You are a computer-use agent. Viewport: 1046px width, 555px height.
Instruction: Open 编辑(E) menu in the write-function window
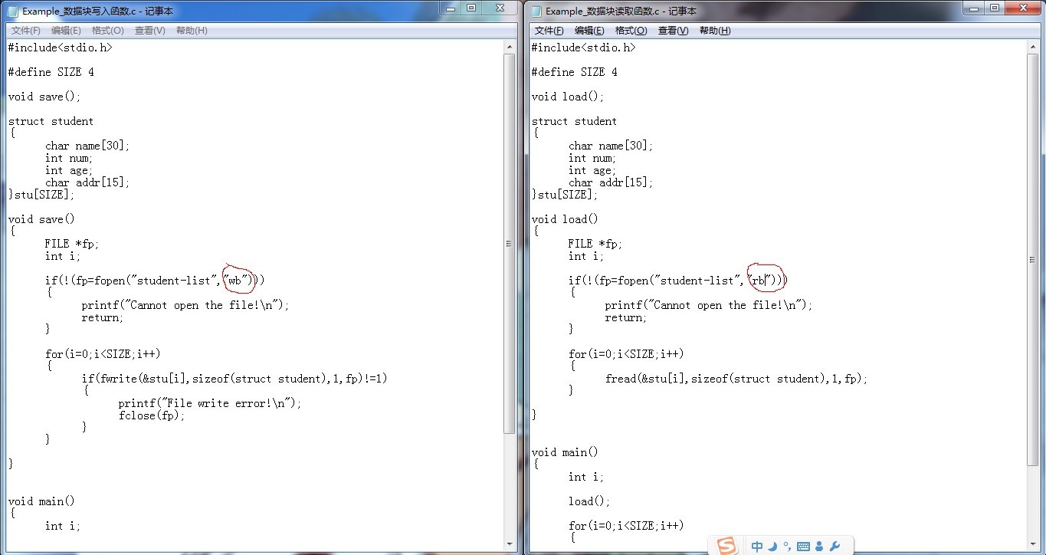click(66, 31)
